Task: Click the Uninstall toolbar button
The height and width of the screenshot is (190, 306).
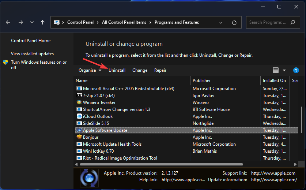Action: point(117,70)
